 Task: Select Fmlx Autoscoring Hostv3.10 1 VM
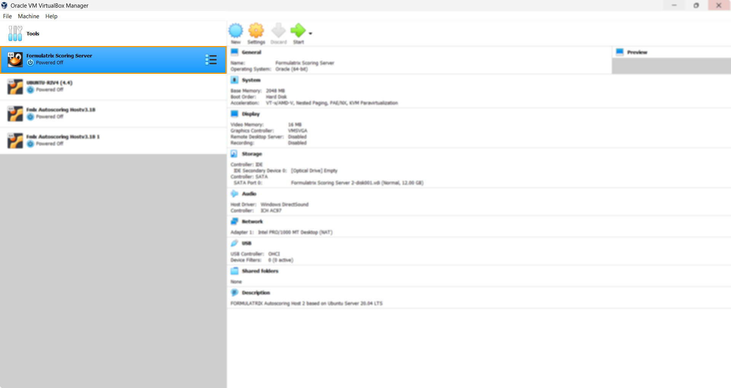point(113,140)
